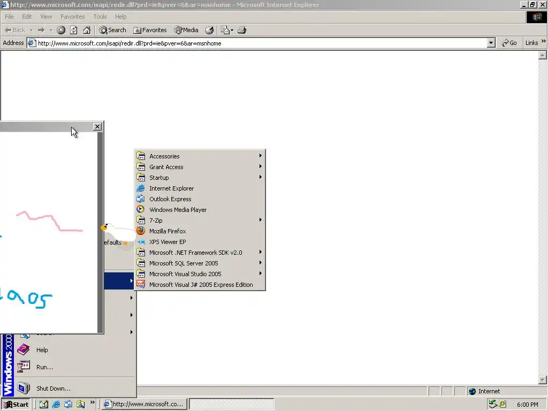This screenshot has height=411, width=548.
Task: Launch Internet Explorer from Programs menu
Action: (x=200, y=188)
